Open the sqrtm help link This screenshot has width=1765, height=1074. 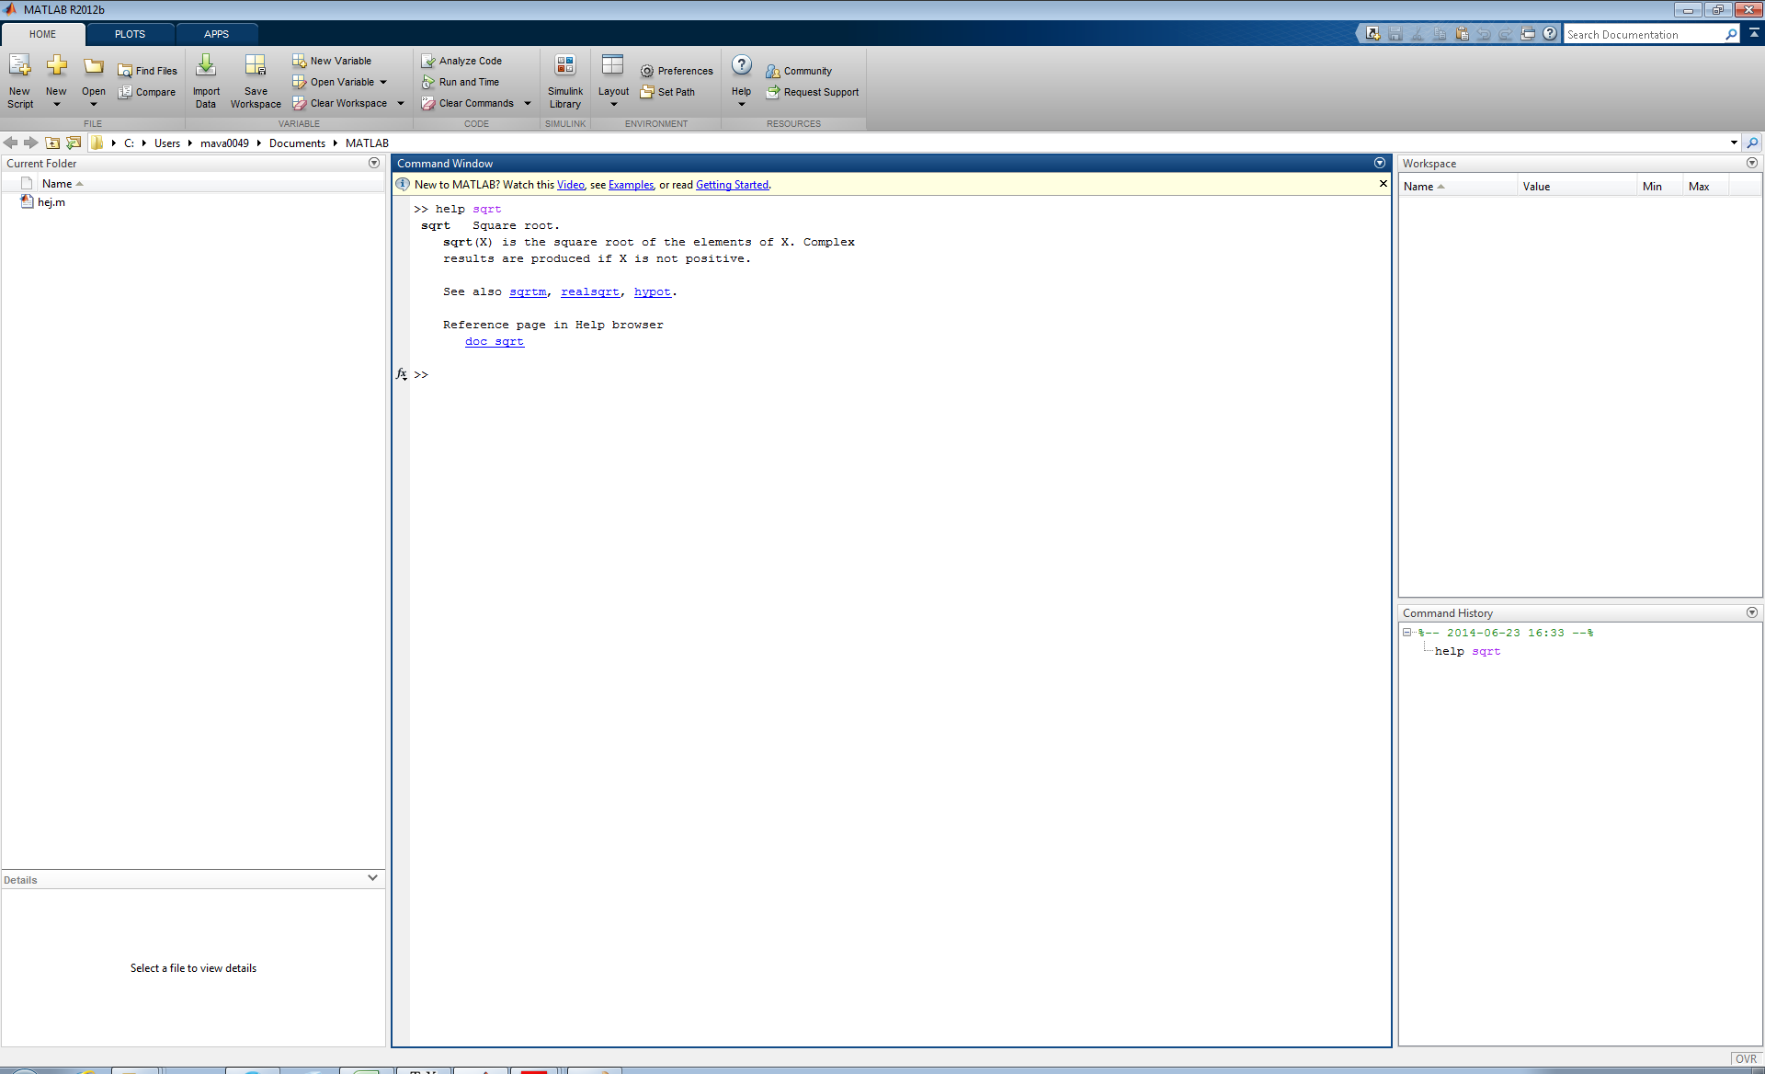[x=528, y=291]
